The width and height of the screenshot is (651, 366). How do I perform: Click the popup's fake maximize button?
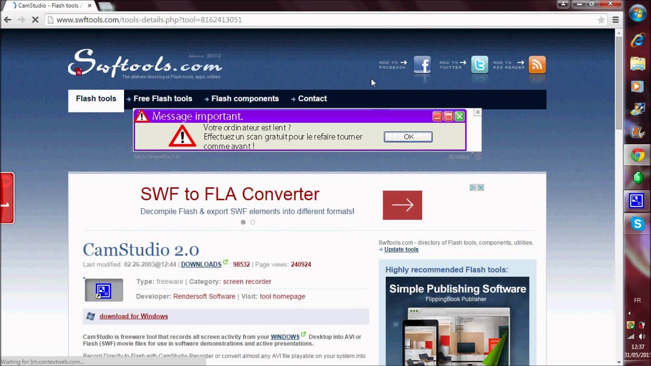pos(448,116)
